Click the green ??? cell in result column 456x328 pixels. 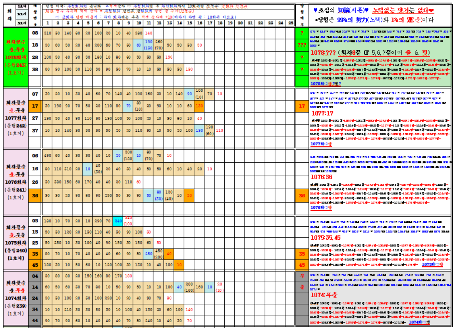pos(302,45)
